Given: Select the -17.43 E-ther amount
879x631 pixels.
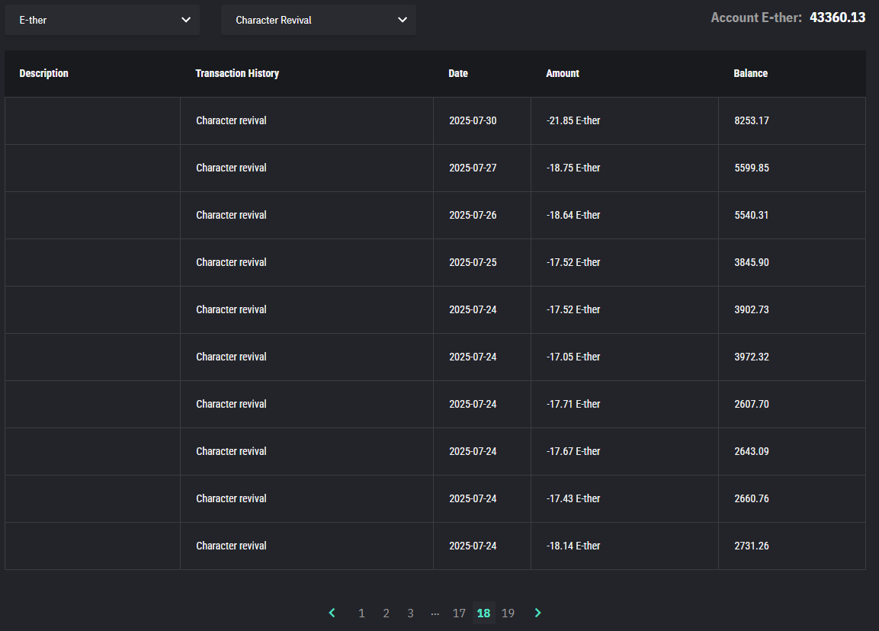Looking at the screenshot, I should pyautogui.click(x=573, y=498).
